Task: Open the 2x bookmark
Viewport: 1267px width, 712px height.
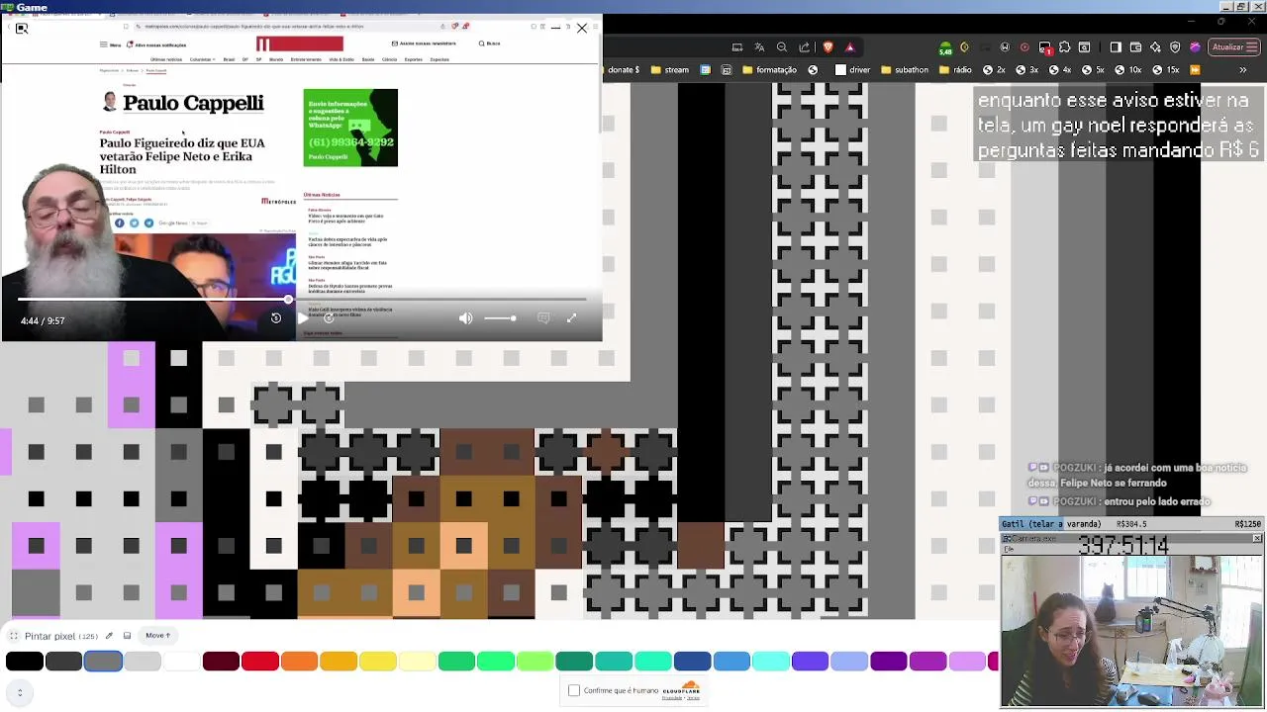Action: tap(994, 70)
